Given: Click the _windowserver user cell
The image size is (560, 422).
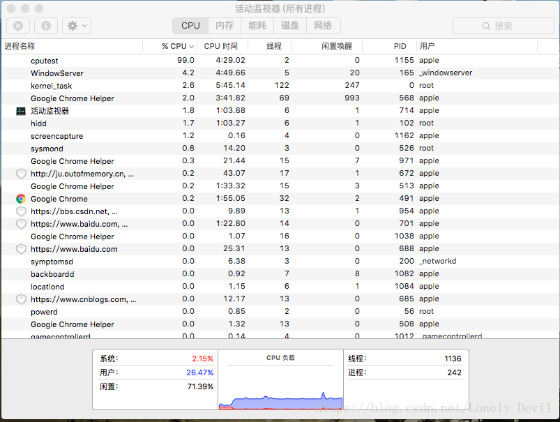Looking at the screenshot, I should click(x=446, y=73).
